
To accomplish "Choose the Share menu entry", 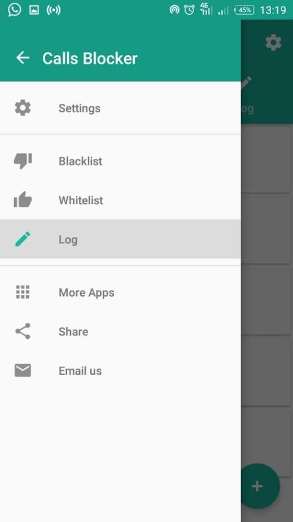I will [x=120, y=331].
